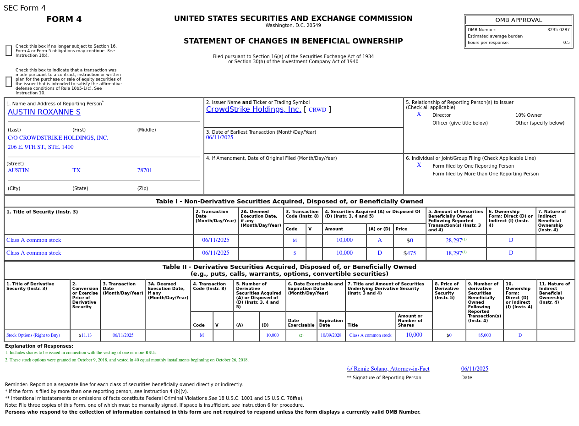Click footnote (2) in Date Exercisable column

(301, 336)
